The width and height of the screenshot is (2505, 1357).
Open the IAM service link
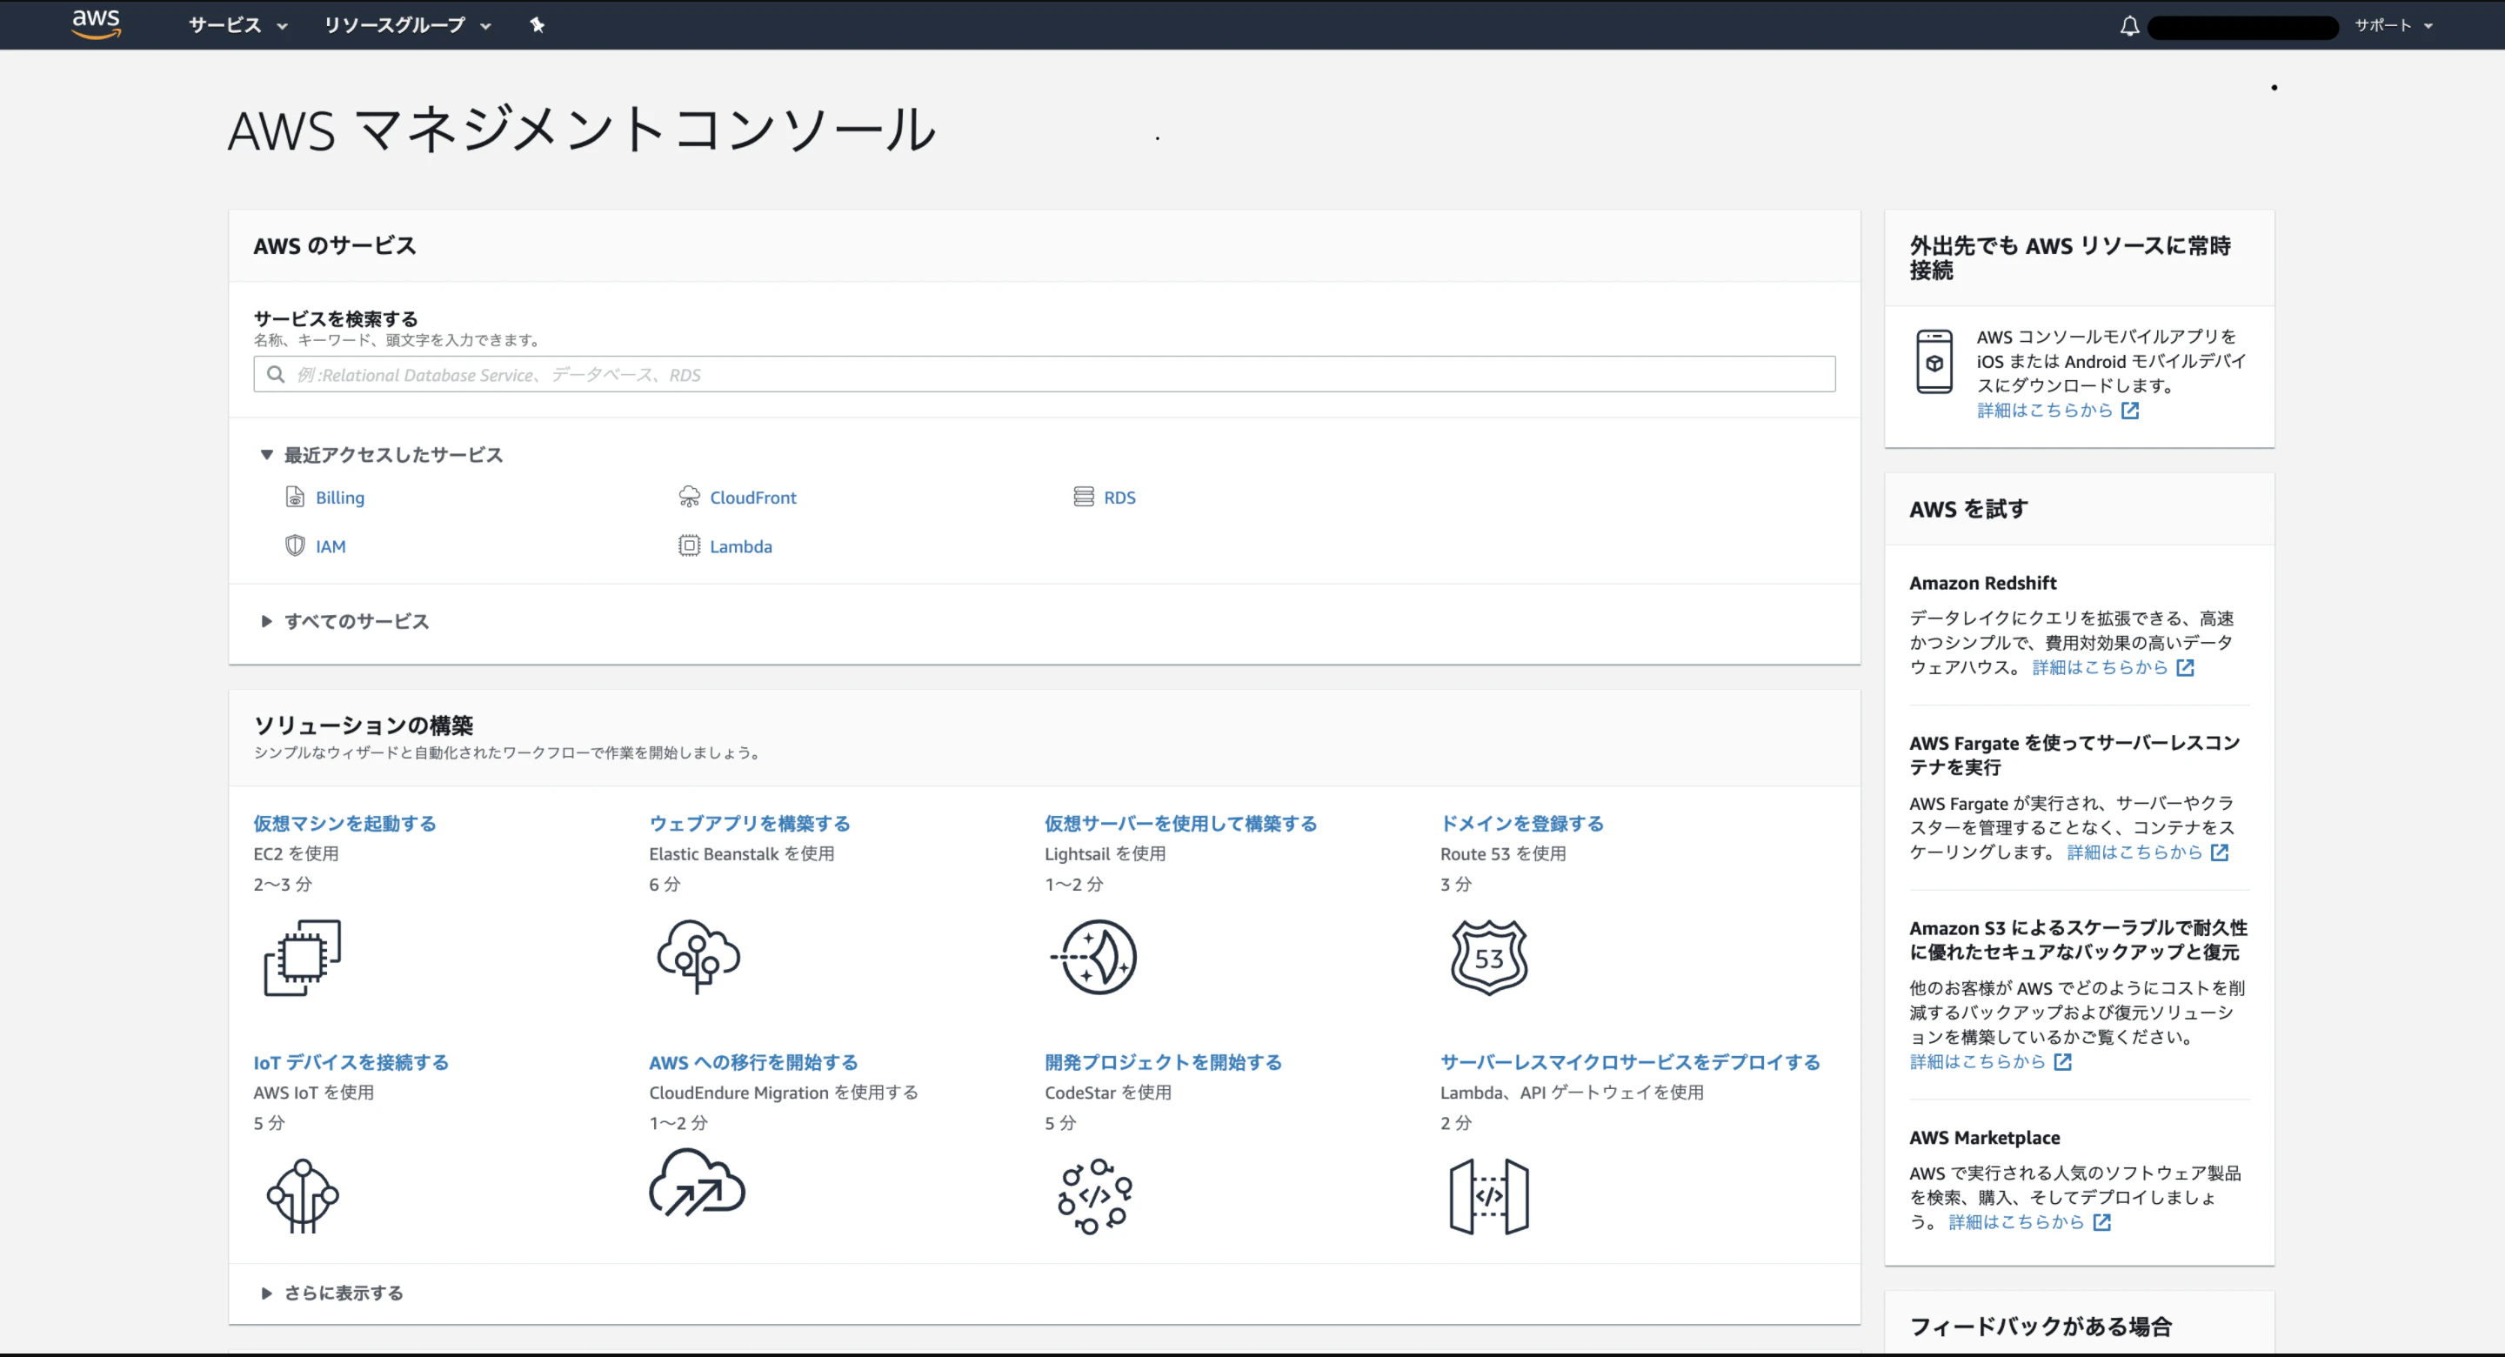pyautogui.click(x=331, y=545)
